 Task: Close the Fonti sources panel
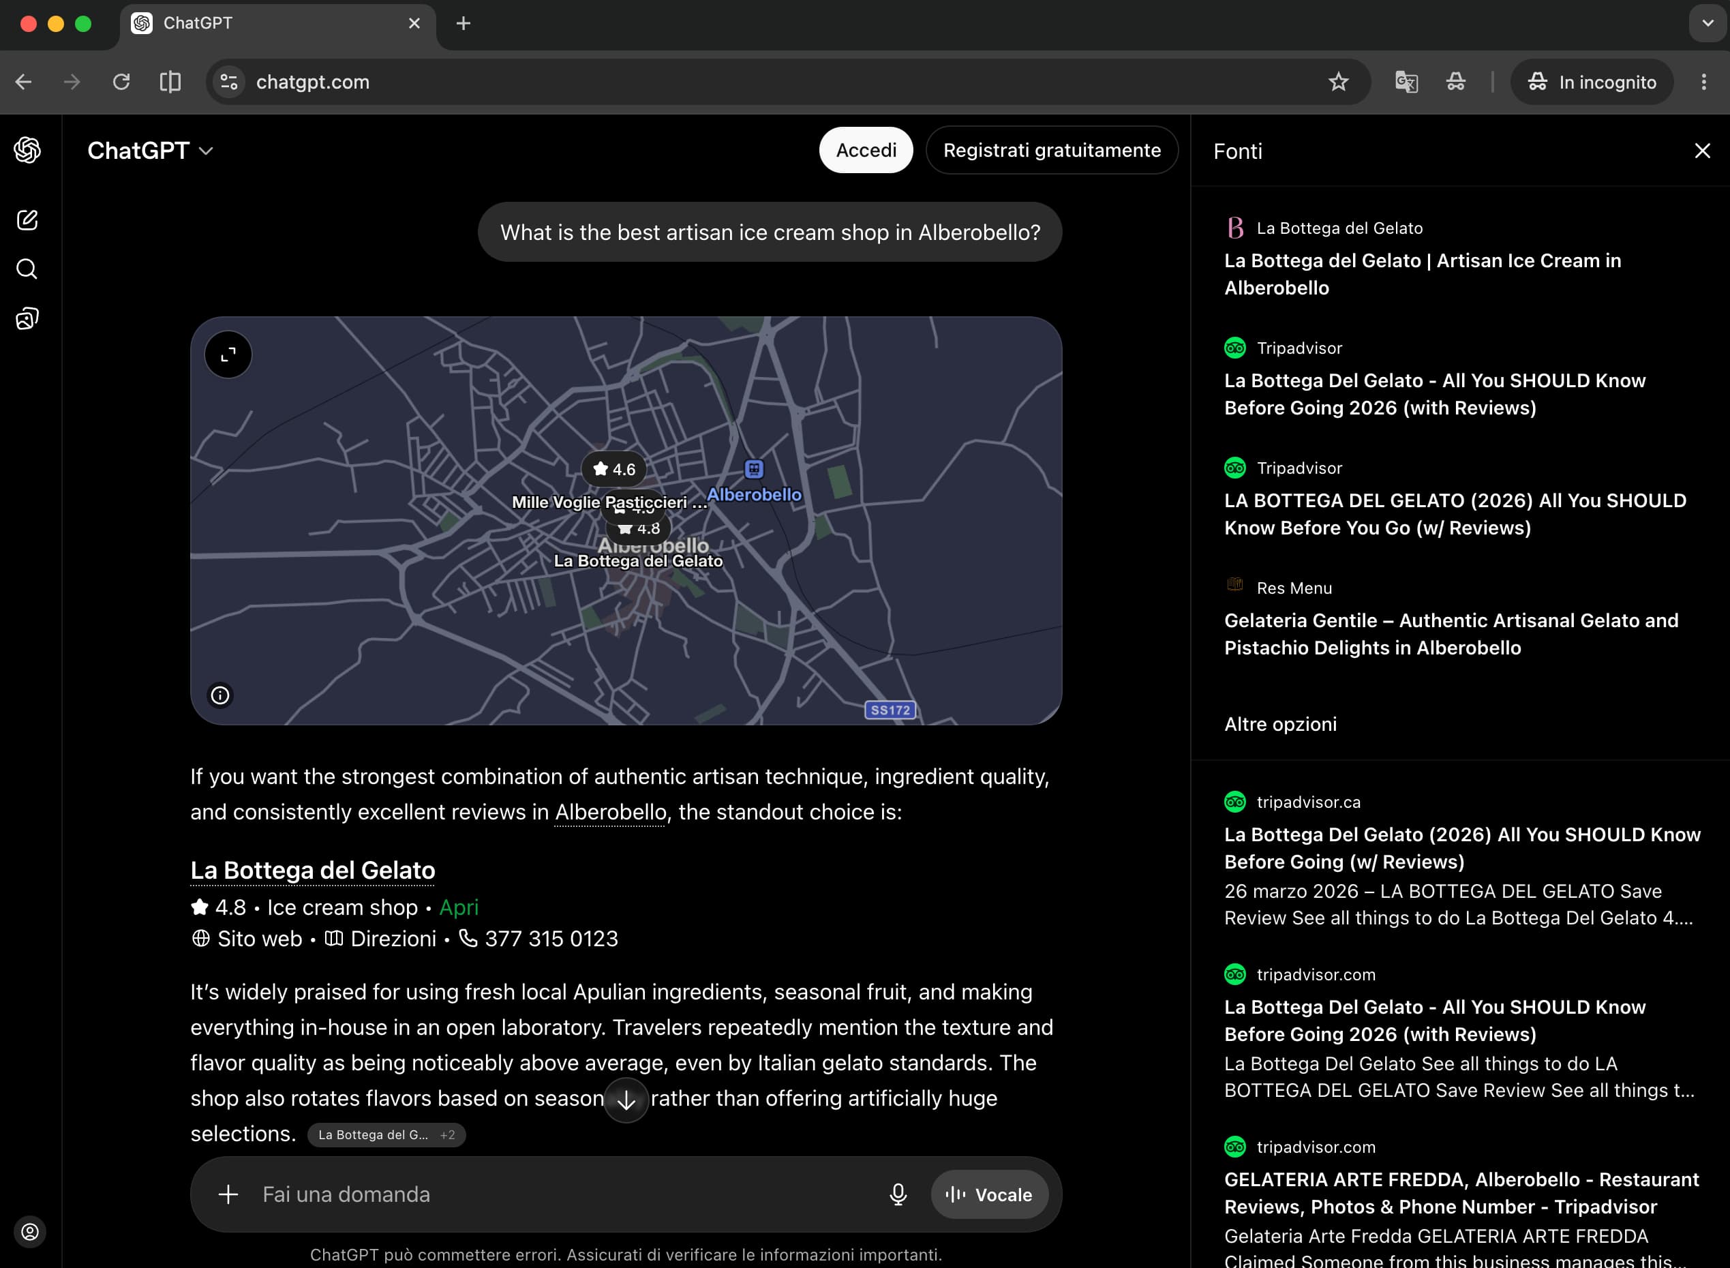pyautogui.click(x=1702, y=151)
